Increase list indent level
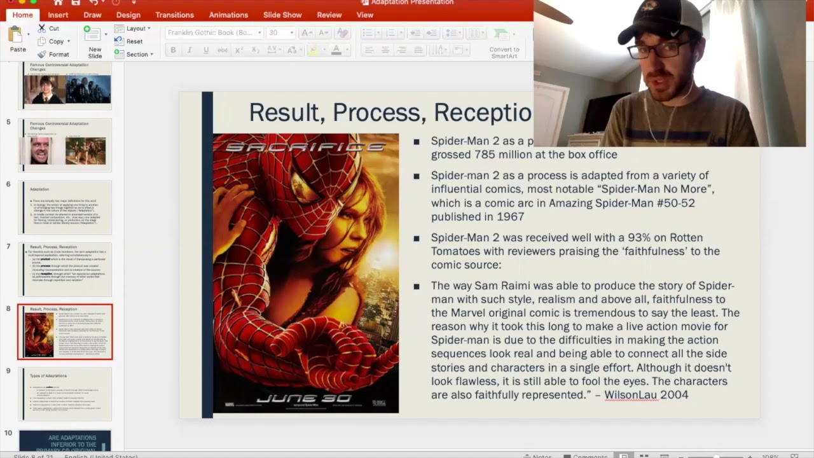Viewport: 814px width, 458px height. [432, 32]
